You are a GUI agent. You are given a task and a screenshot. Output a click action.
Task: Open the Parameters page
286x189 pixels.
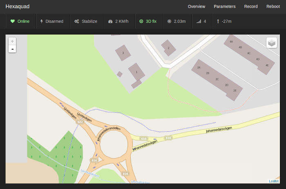pos(225,7)
